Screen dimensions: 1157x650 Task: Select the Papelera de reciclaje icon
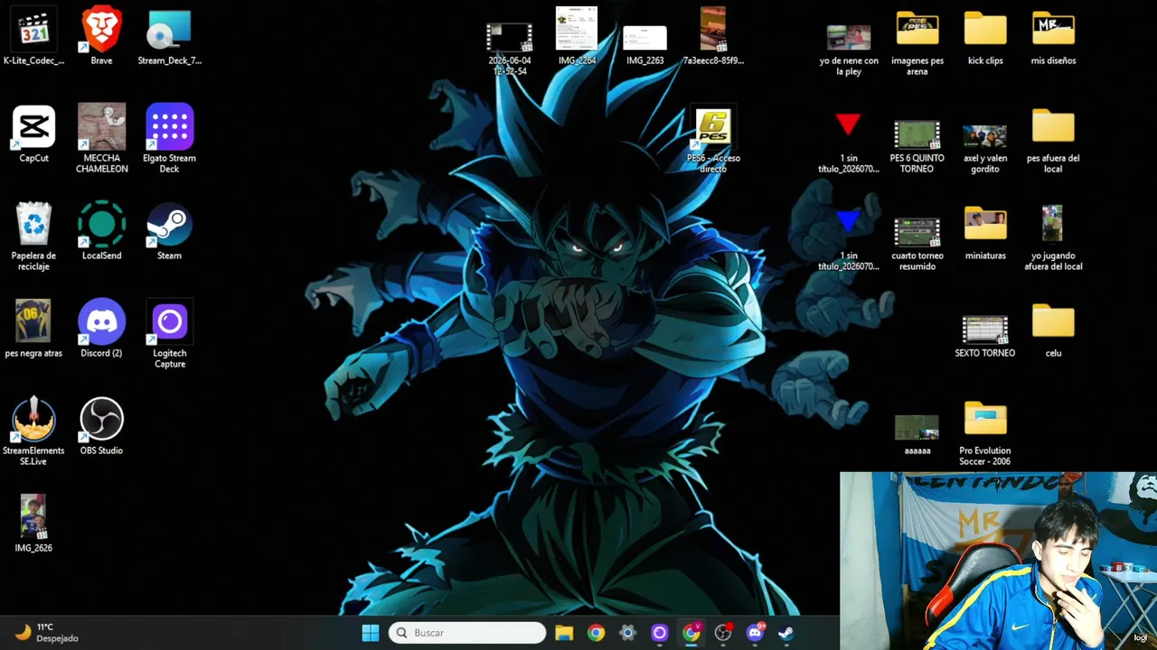[x=33, y=237]
